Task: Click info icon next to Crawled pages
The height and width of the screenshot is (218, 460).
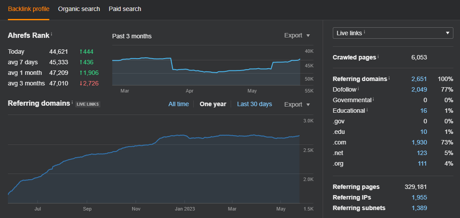Action: pyautogui.click(x=378, y=56)
